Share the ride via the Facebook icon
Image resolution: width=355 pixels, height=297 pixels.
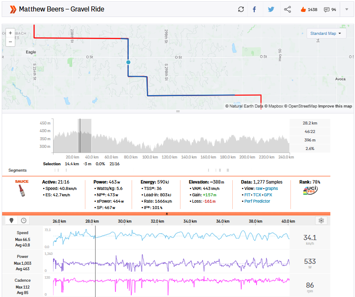254,9
